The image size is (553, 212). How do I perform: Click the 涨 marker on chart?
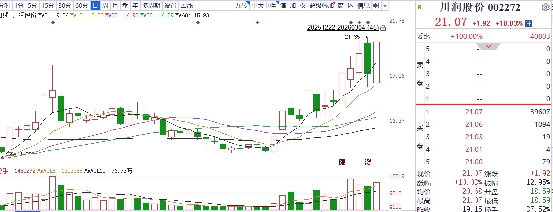343,161
